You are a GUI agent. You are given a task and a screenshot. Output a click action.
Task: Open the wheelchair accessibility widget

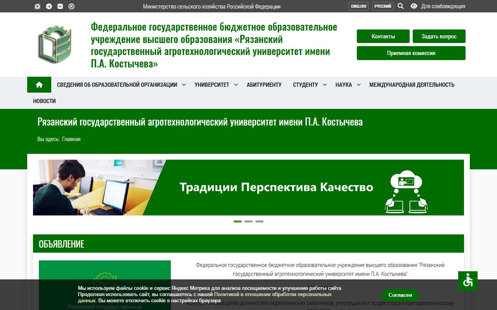click(x=468, y=281)
